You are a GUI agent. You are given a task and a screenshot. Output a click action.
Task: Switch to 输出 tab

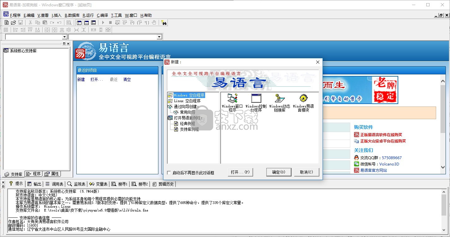[x=34, y=184]
